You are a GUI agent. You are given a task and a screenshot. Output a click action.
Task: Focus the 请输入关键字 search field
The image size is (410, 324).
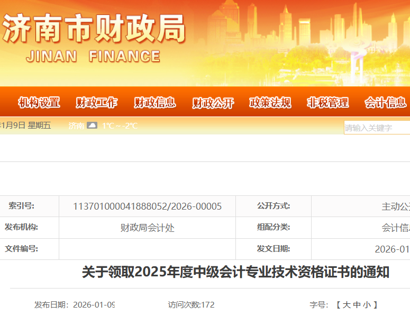pyautogui.click(x=377, y=128)
